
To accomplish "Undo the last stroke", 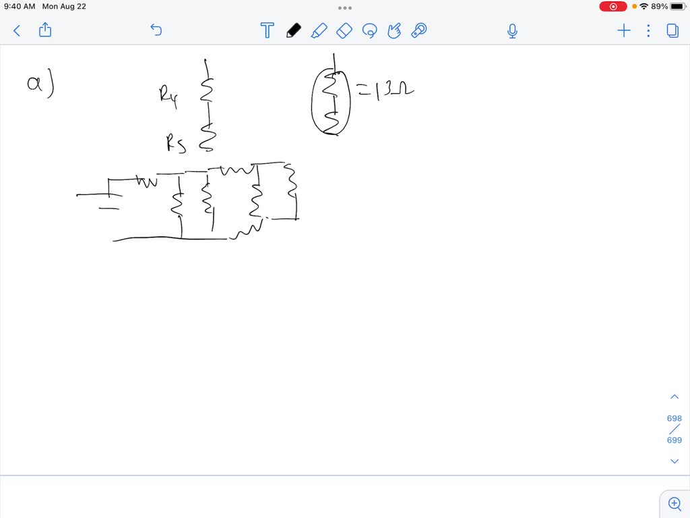I will click(156, 30).
